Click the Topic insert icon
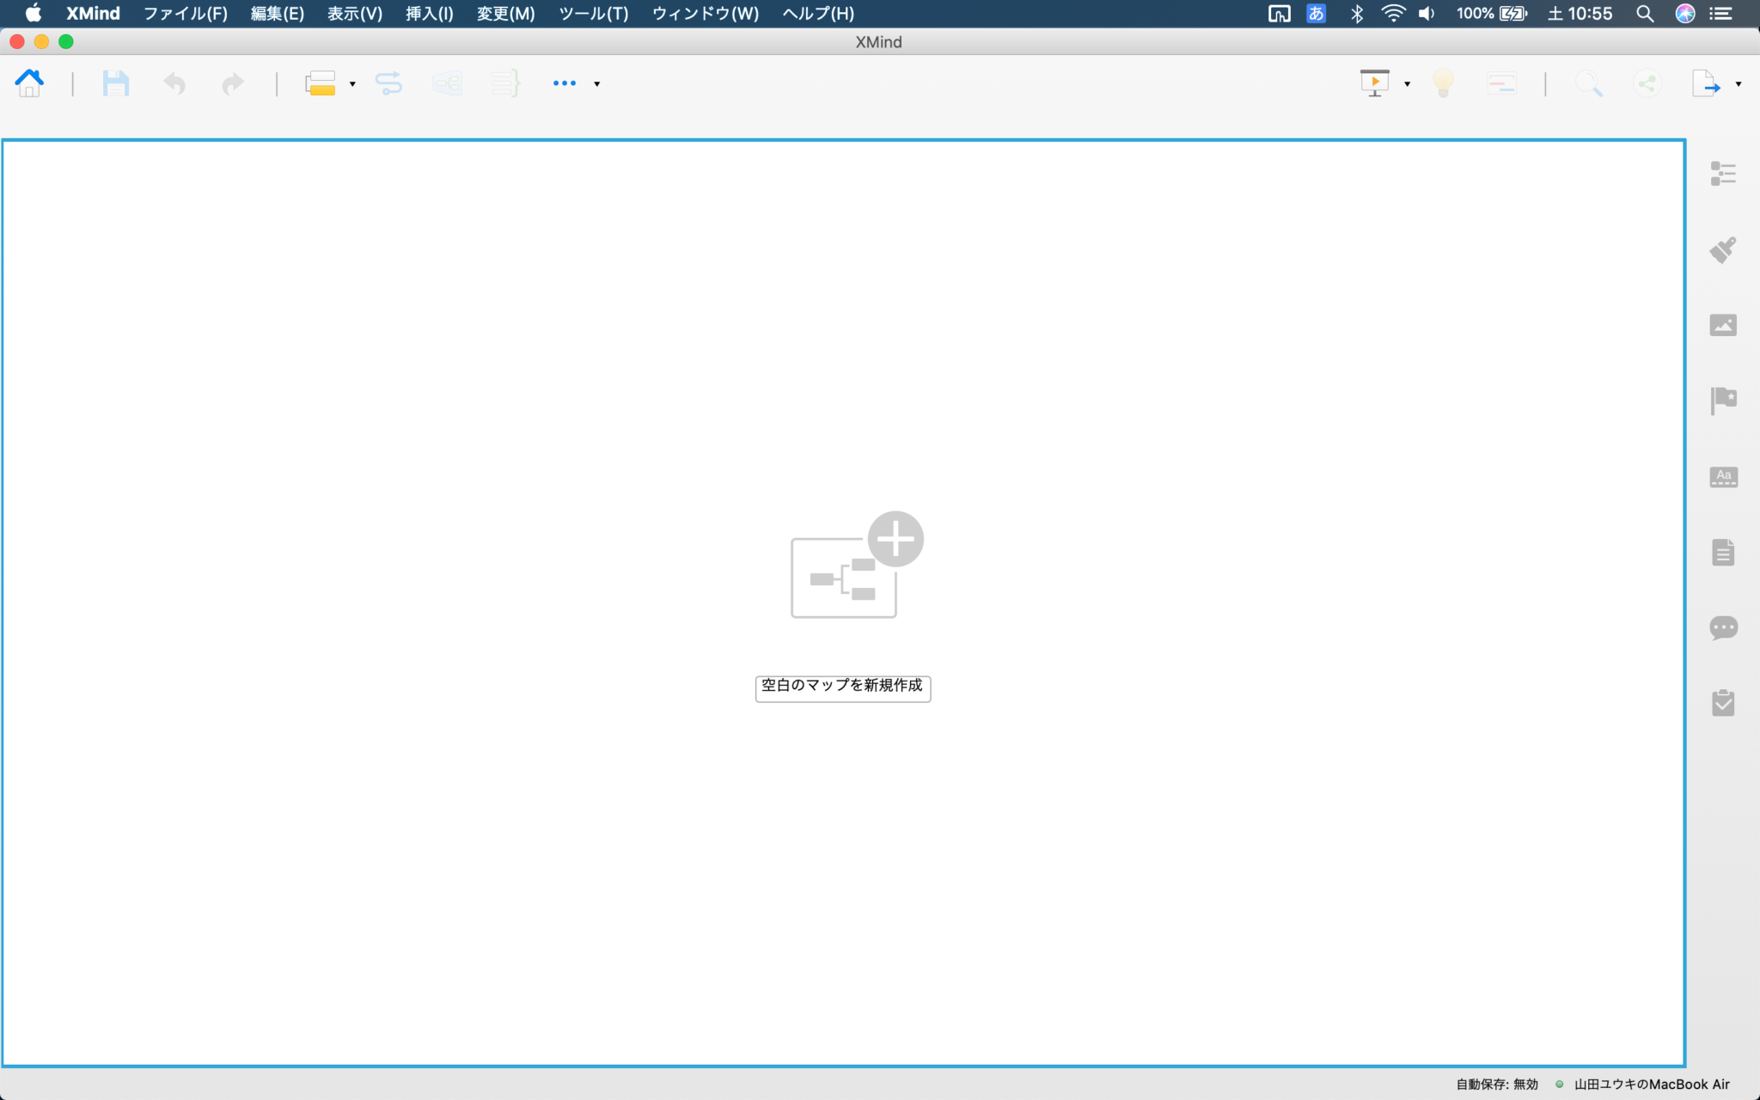 321,83
